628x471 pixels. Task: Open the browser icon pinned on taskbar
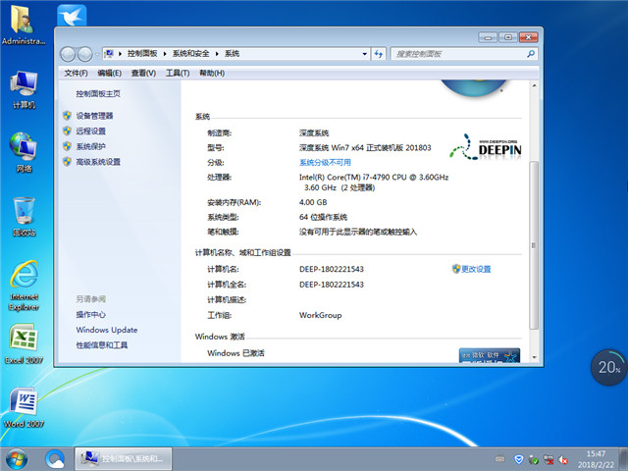coord(55,459)
